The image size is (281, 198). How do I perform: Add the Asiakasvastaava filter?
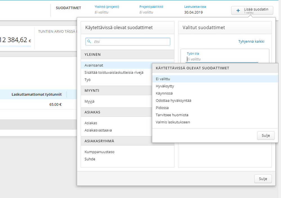pos(116,130)
